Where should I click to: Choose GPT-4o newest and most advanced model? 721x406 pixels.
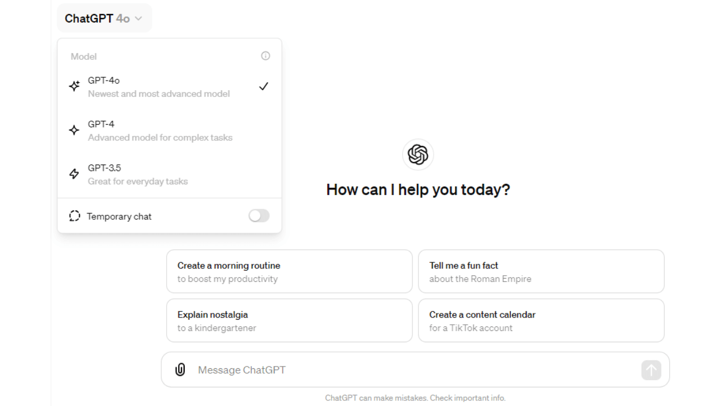coord(170,87)
